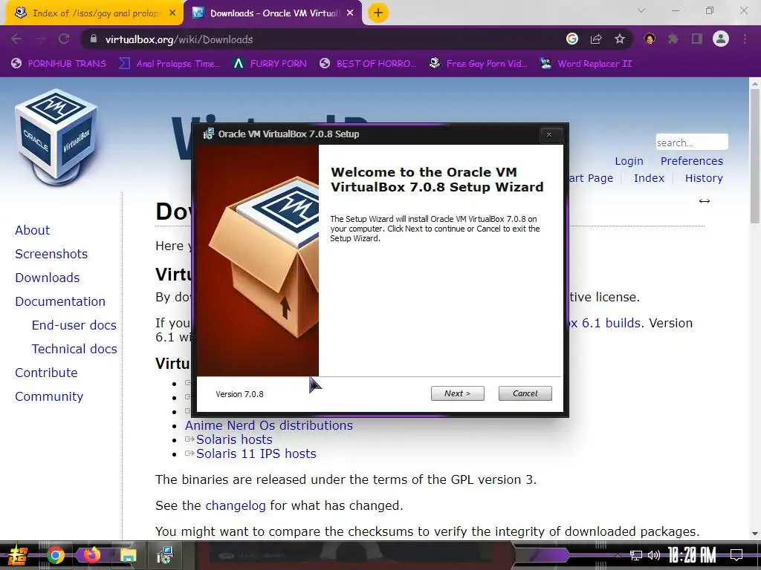Open Screenshots in the sidebar

coord(51,254)
